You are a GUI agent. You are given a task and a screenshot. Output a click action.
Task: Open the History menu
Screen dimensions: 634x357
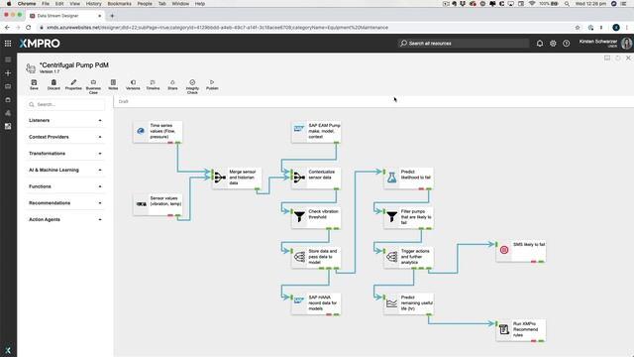tap(93, 4)
